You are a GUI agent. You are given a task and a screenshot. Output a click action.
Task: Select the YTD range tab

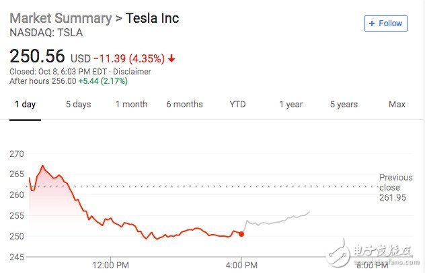(237, 105)
